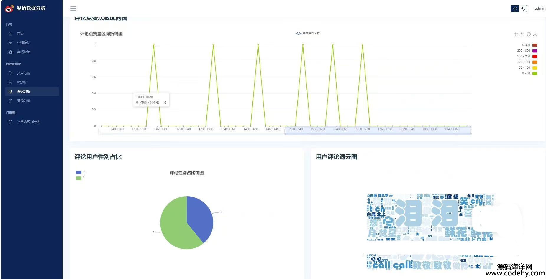Viewport: 546px width, 279px height.
Task: Click the area zoom icon in chart toolbox
Action: tap(516, 34)
